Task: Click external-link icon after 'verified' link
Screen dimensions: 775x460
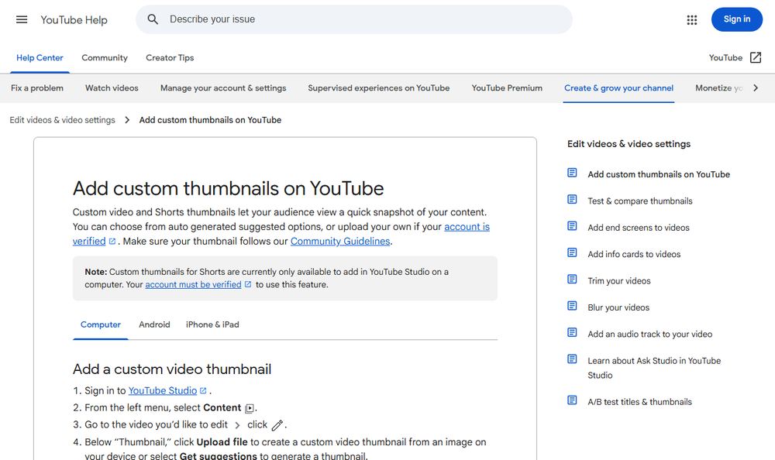Action: point(112,242)
